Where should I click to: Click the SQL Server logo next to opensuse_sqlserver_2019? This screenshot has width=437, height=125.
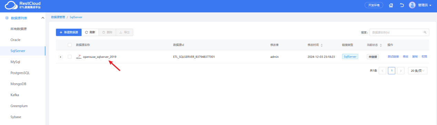(x=79, y=57)
